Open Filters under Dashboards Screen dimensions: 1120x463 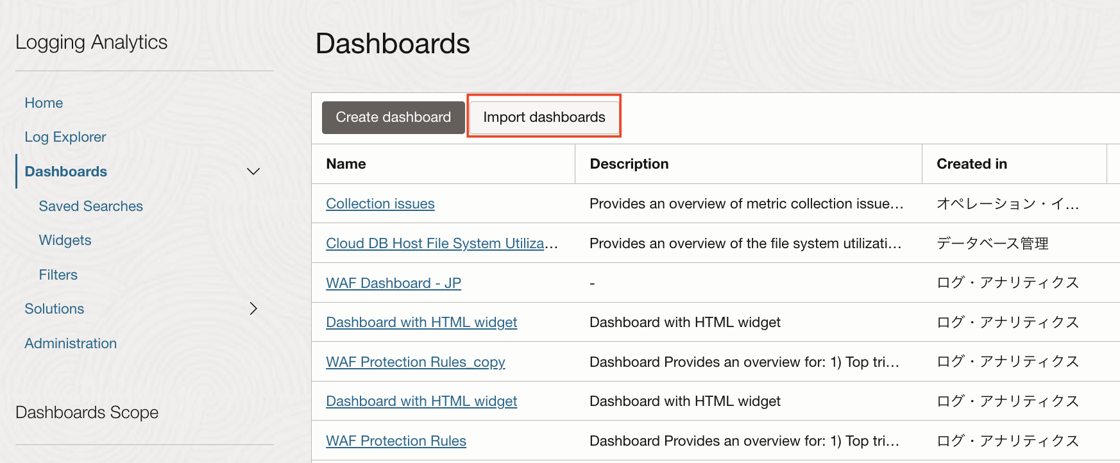pyautogui.click(x=58, y=274)
